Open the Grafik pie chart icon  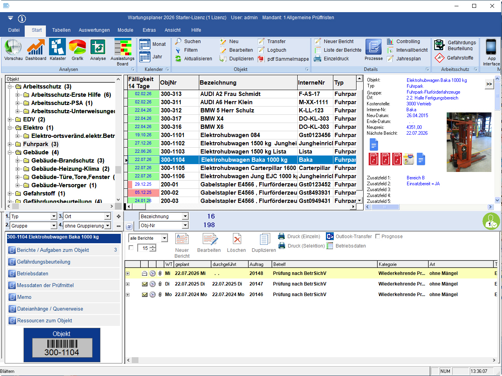77,47
